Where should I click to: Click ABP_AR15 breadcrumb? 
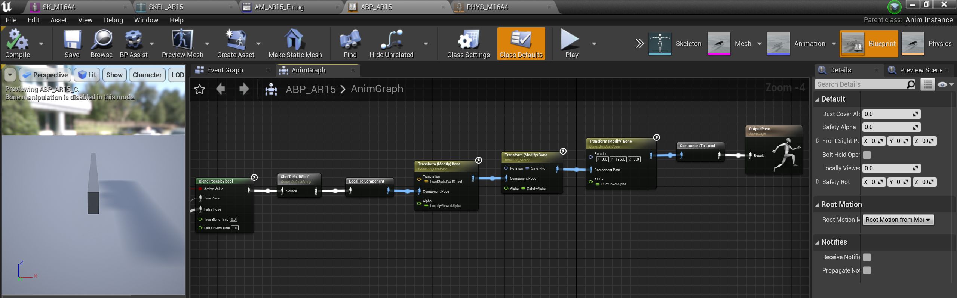pyautogui.click(x=310, y=89)
